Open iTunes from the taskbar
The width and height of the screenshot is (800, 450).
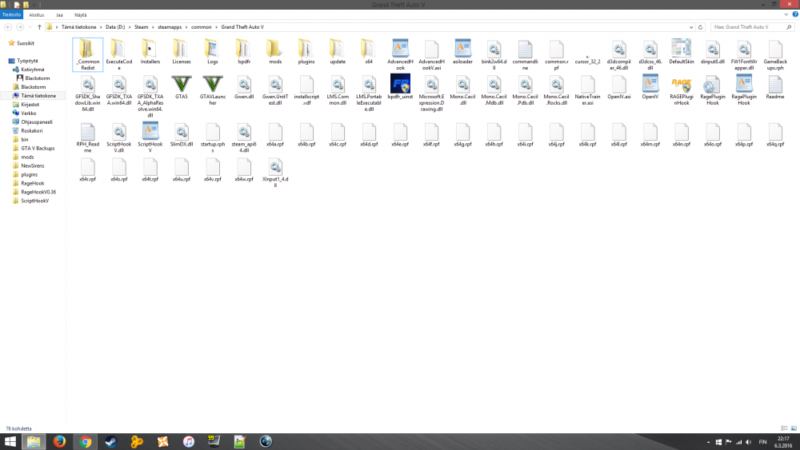(x=188, y=441)
